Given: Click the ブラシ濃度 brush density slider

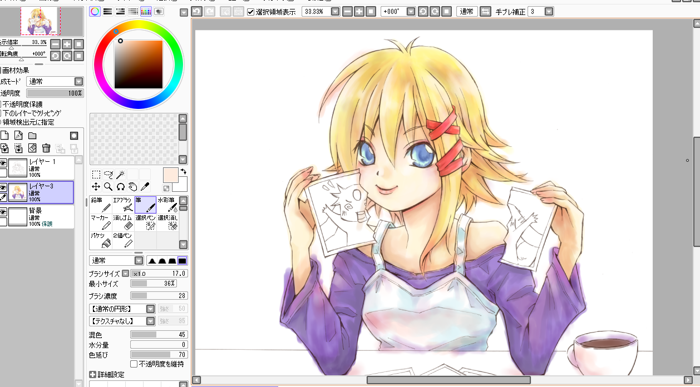Looking at the screenshot, I should 159,296.
